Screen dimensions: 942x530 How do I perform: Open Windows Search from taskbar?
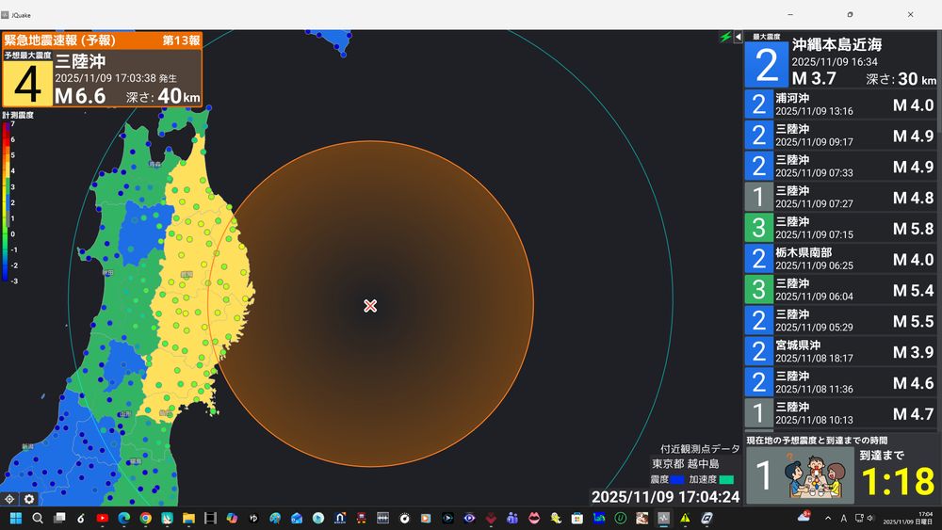coord(38,518)
